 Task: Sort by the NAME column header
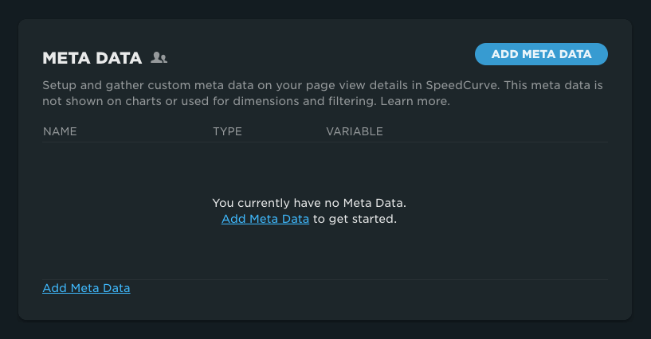tap(60, 131)
